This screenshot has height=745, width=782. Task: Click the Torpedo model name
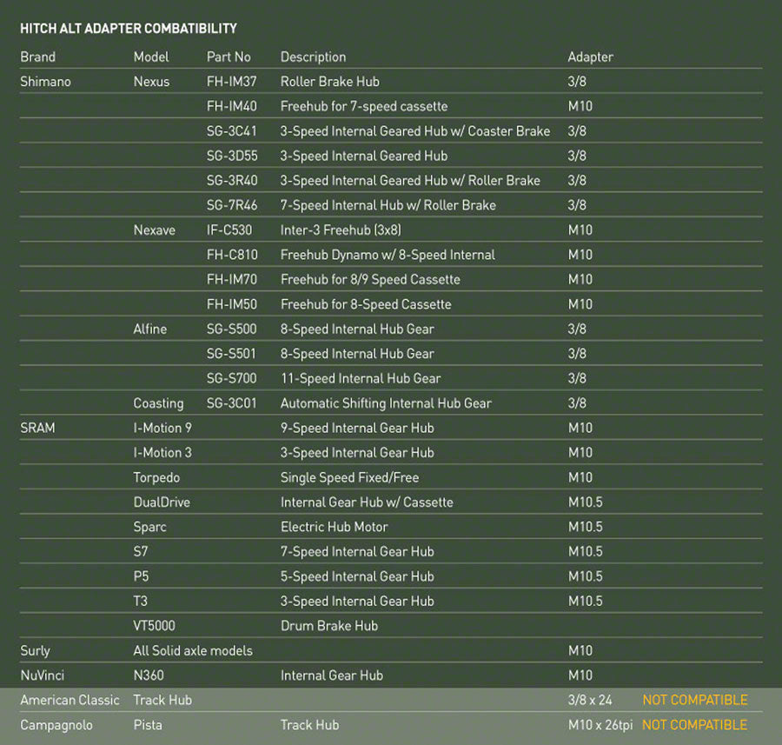[x=156, y=477]
